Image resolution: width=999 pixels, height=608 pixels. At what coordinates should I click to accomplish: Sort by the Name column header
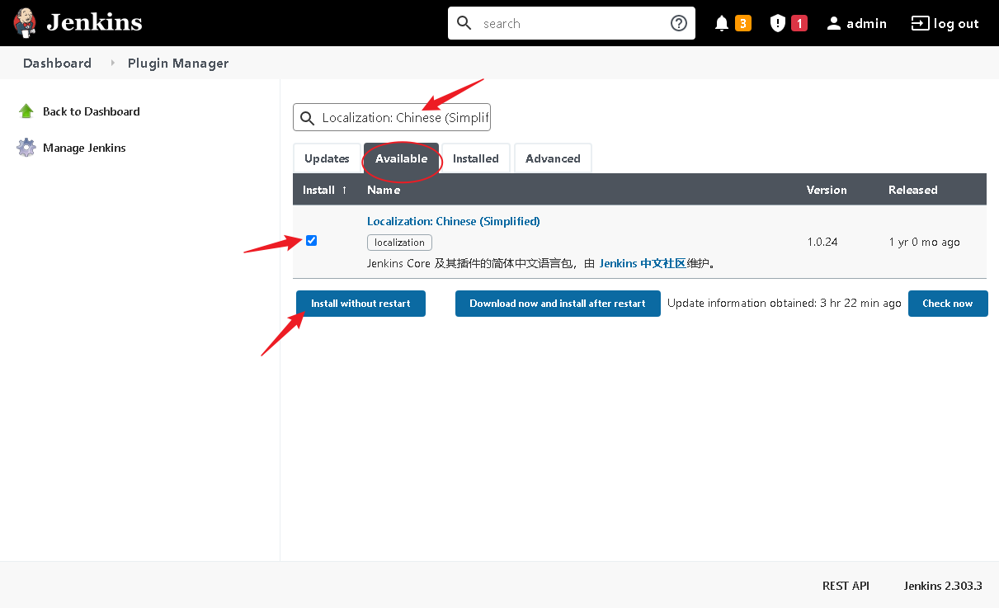click(x=384, y=190)
